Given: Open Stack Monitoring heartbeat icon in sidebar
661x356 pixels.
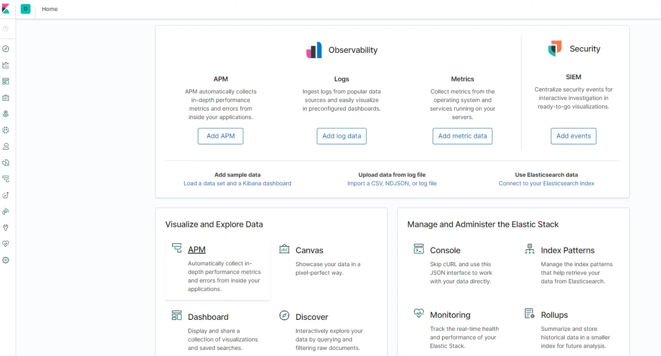Looking at the screenshot, I should tap(6, 244).
